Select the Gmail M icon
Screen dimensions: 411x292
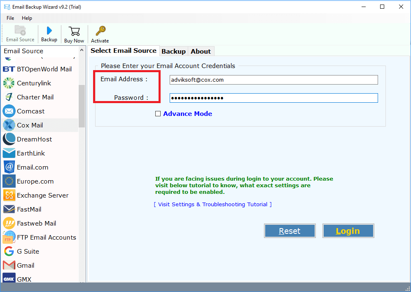point(9,265)
